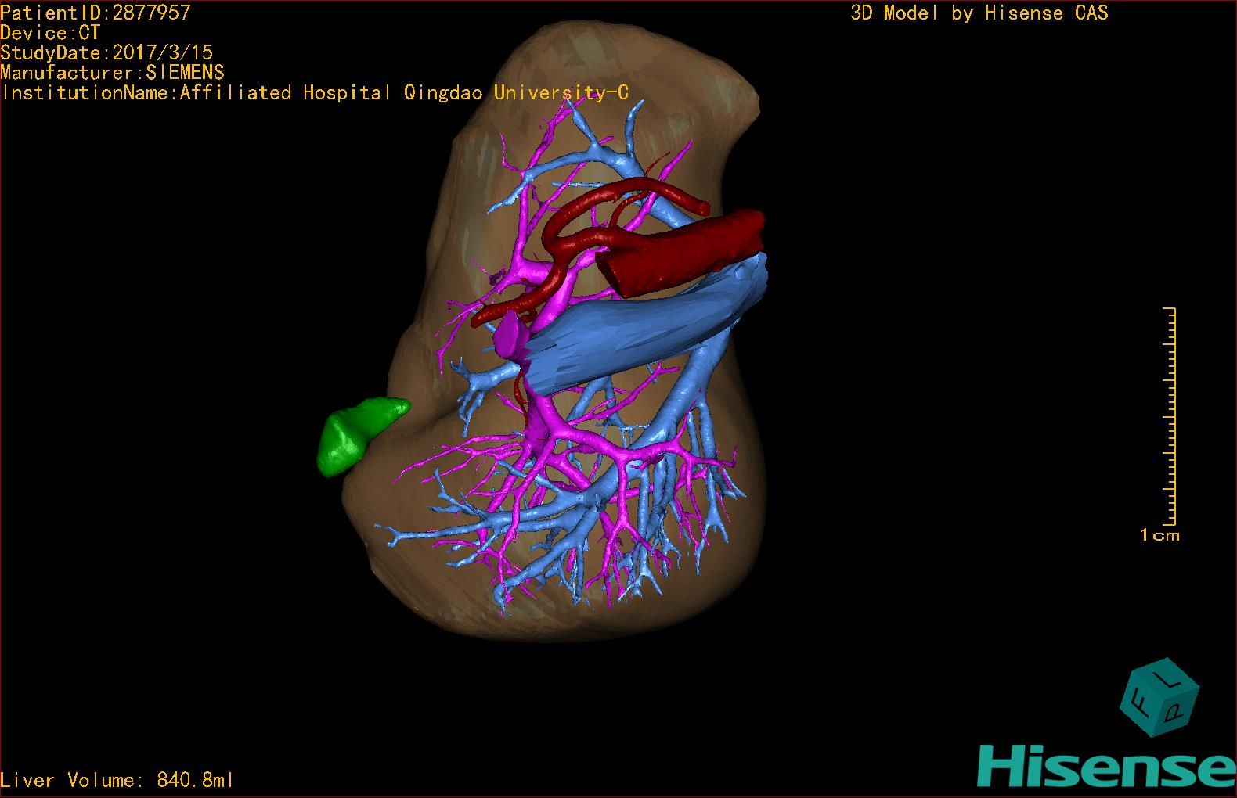1237x798 pixels.
Task: Click the Device:CT label
Action: (x=51, y=33)
